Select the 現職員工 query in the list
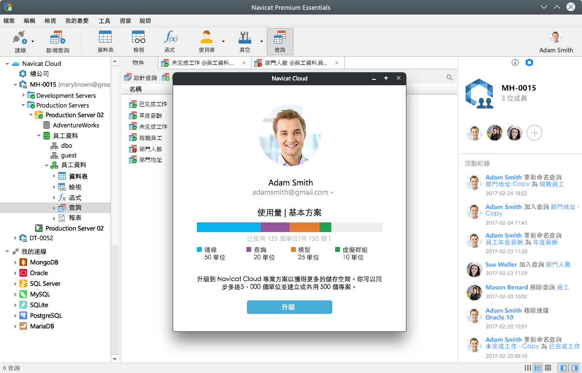582x373 pixels. (x=145, y=138)
